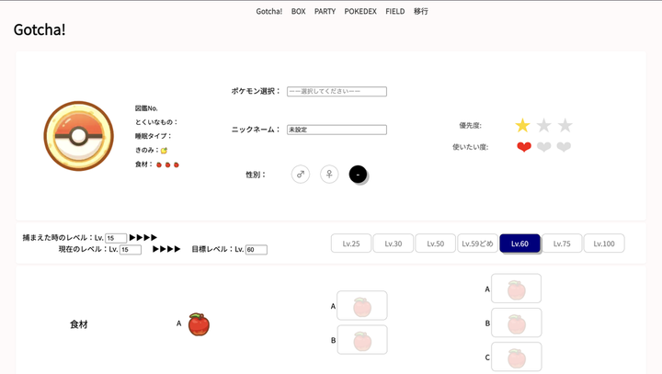Select the Lv.100 target button
The image size is (662, 374).
(604, 244)
